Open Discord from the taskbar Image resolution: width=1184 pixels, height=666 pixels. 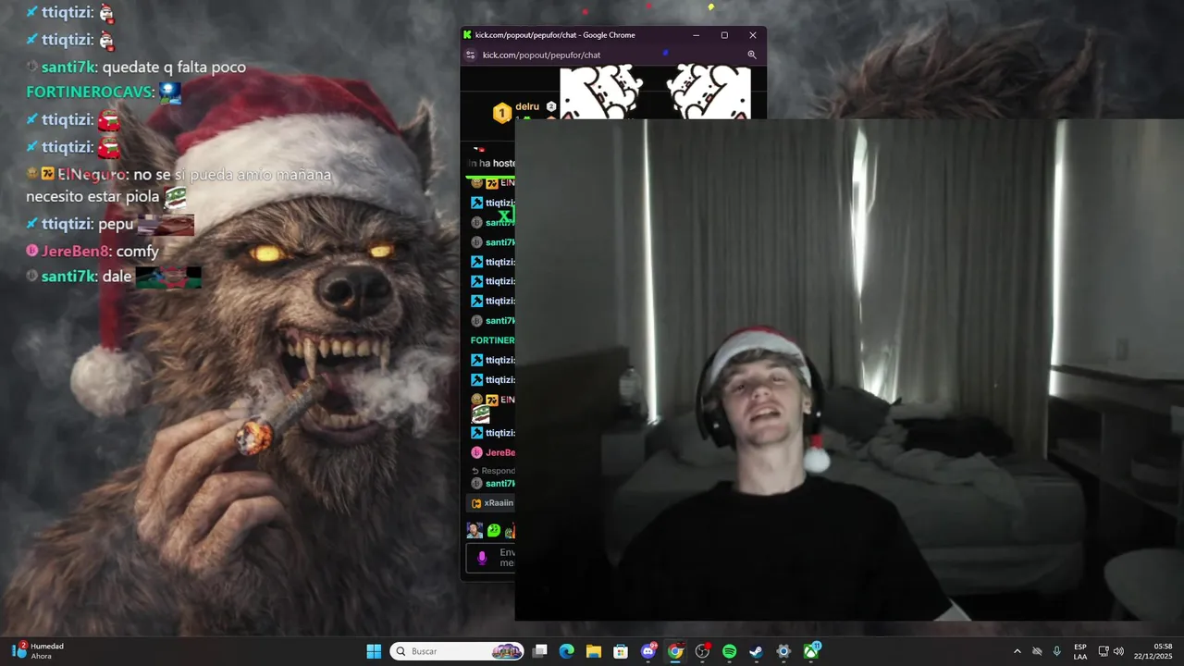point(648,651)
